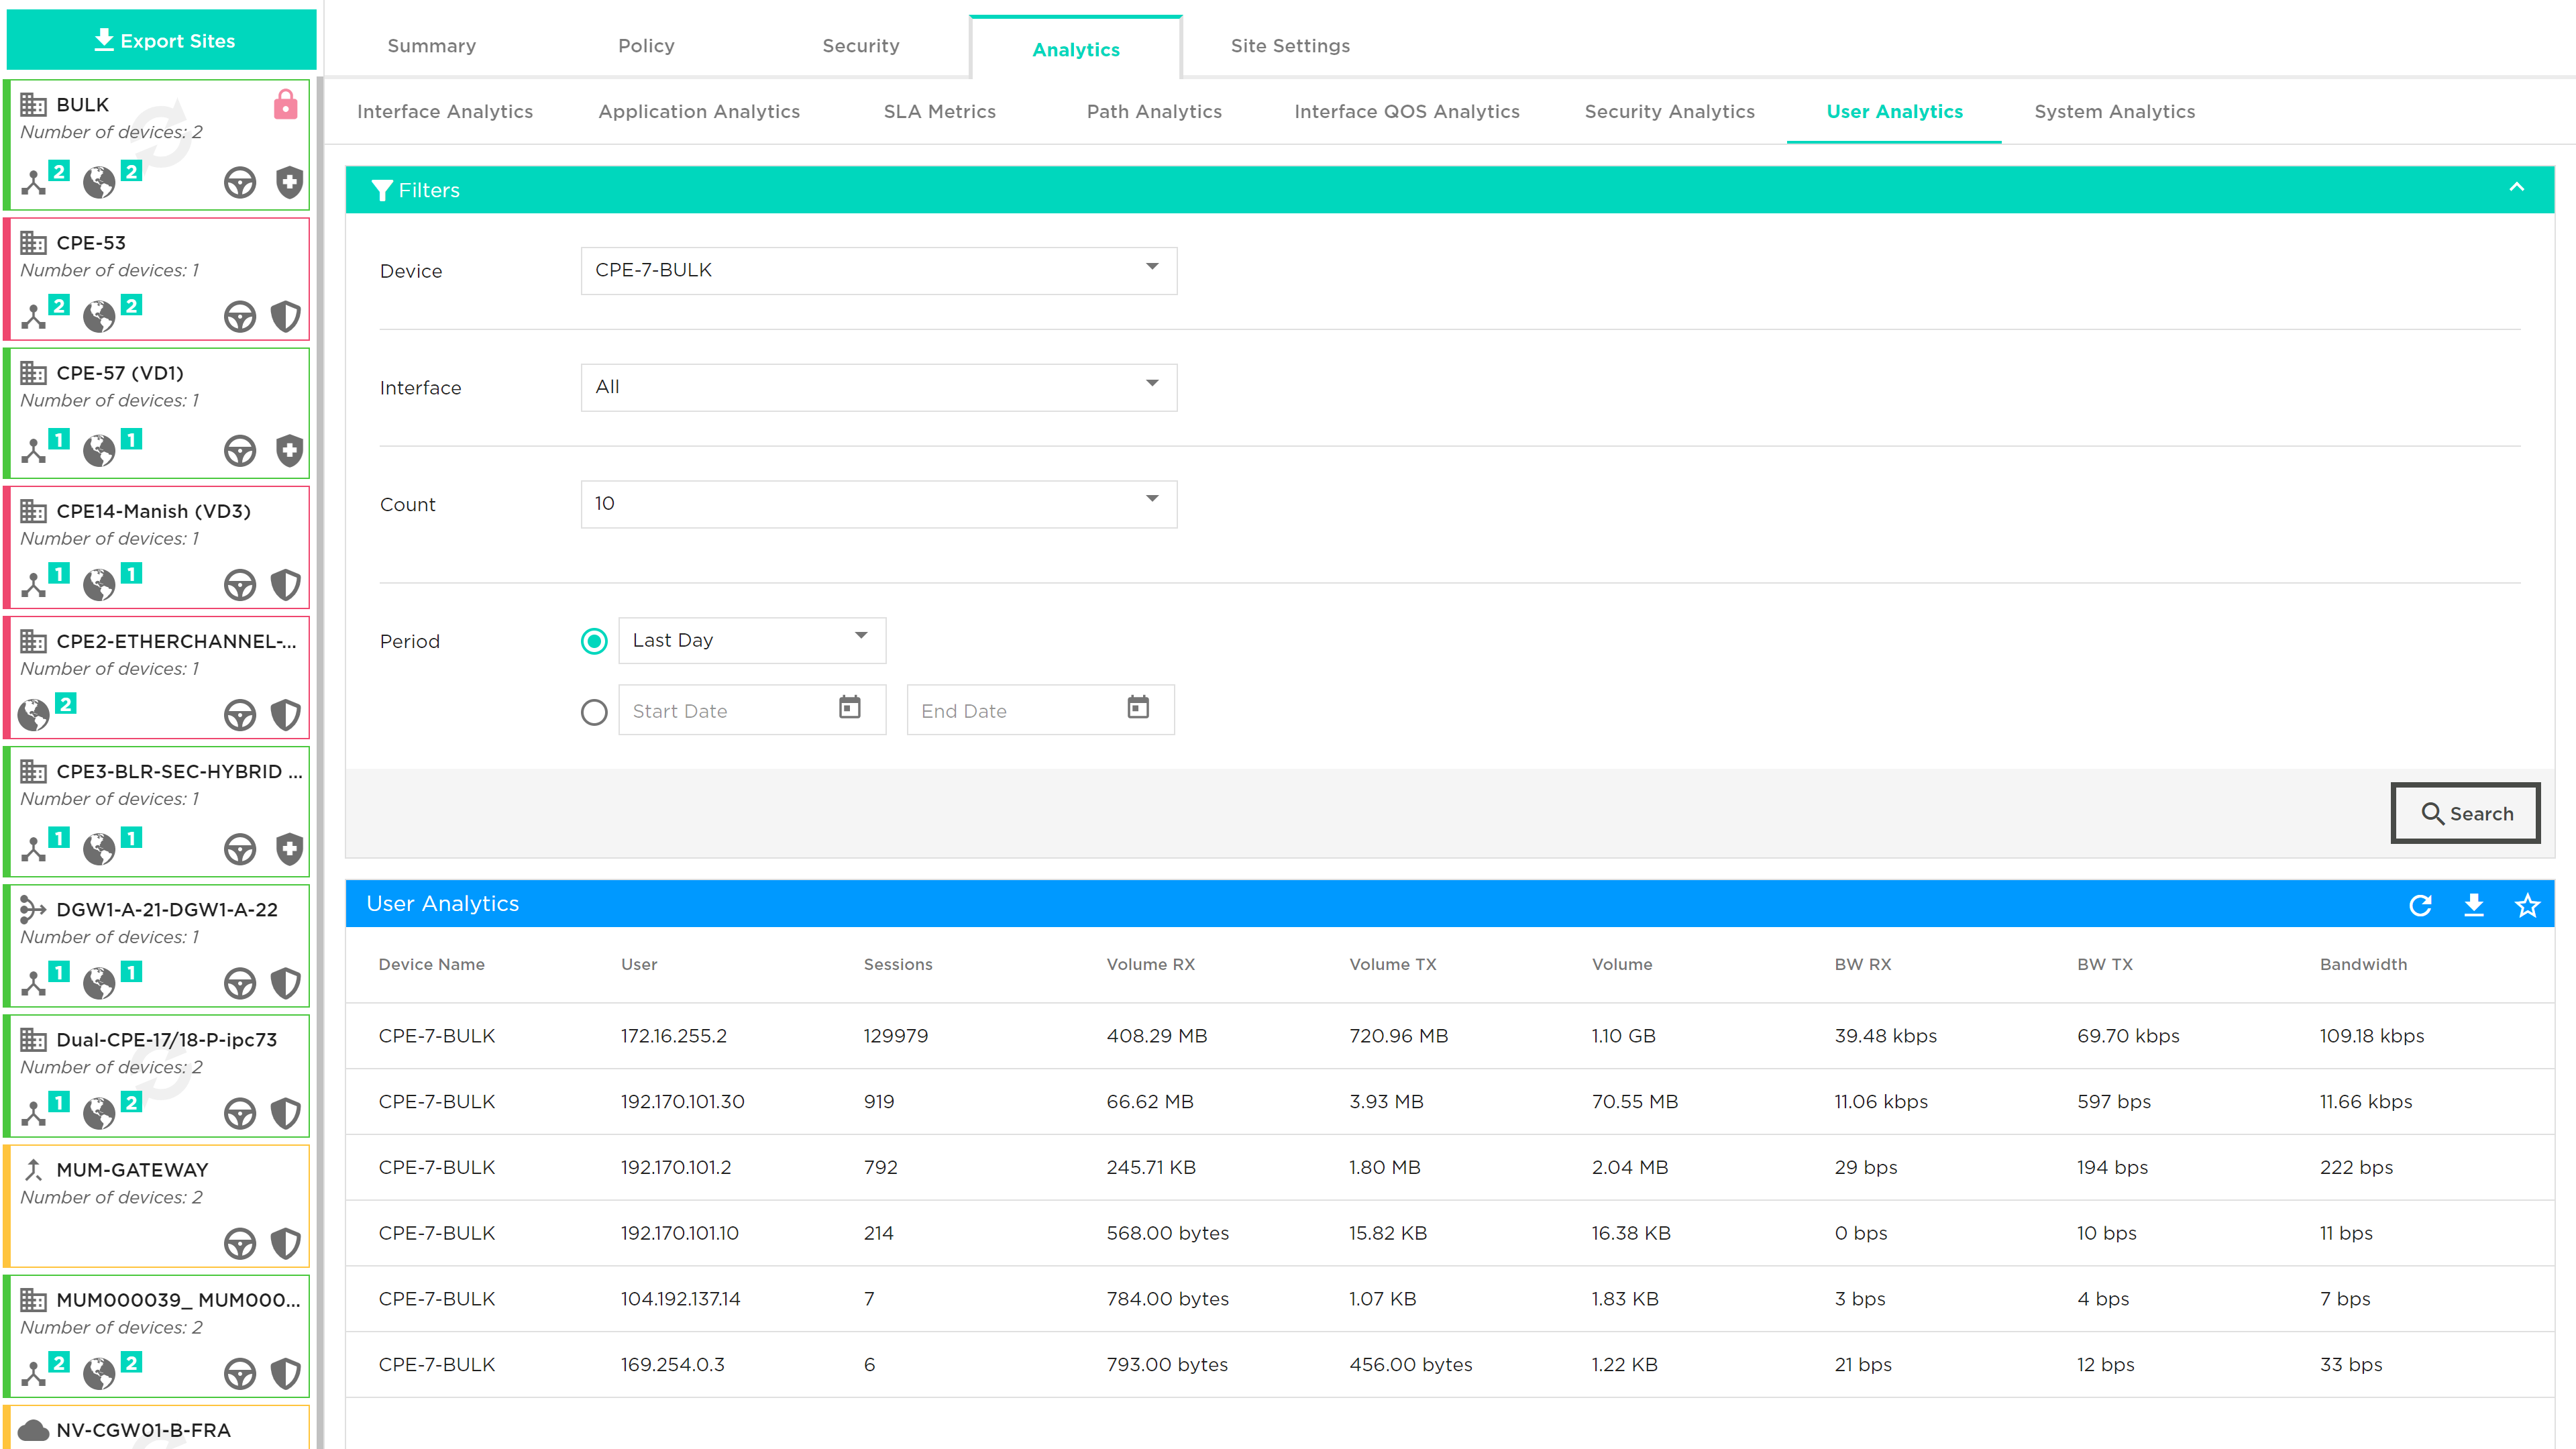Click the shield icon on MUM-GATEWAY site
2576x1449 pixels.
[286, 1243]
